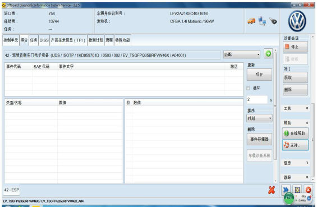Click the green 47% floating monitor circle

click(x=289, y=198)
